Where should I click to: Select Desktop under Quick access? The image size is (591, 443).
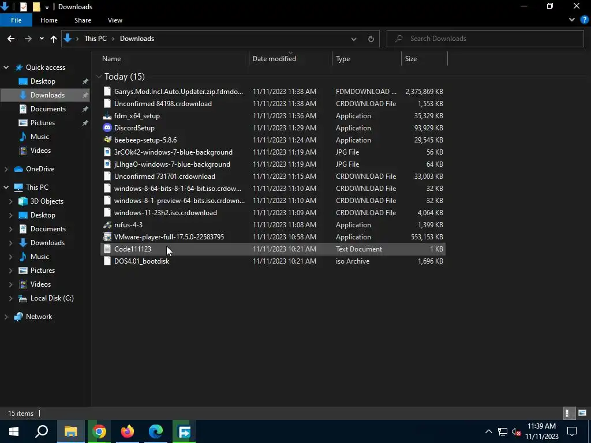coord(43,81)
